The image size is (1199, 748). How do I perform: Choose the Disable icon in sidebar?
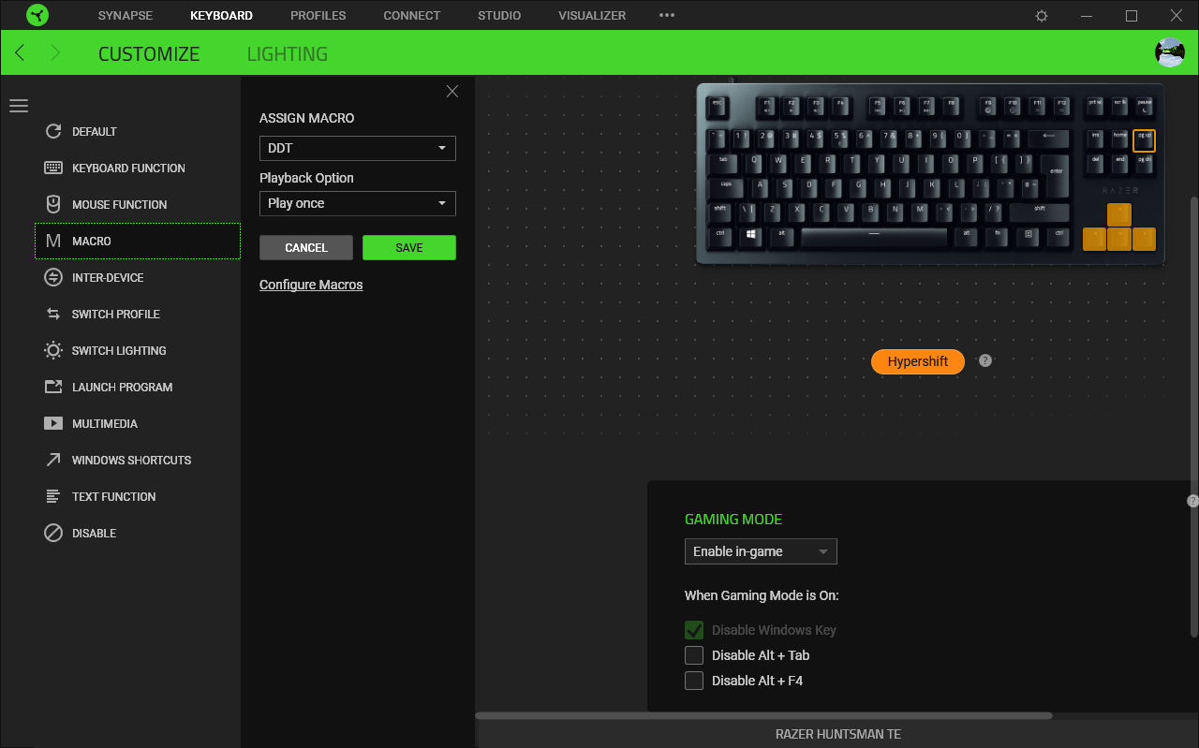click(53, 533)
